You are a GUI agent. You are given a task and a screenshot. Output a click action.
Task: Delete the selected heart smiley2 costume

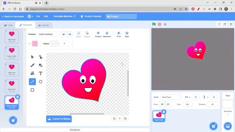pyautogui.click(x=18, y=97)
